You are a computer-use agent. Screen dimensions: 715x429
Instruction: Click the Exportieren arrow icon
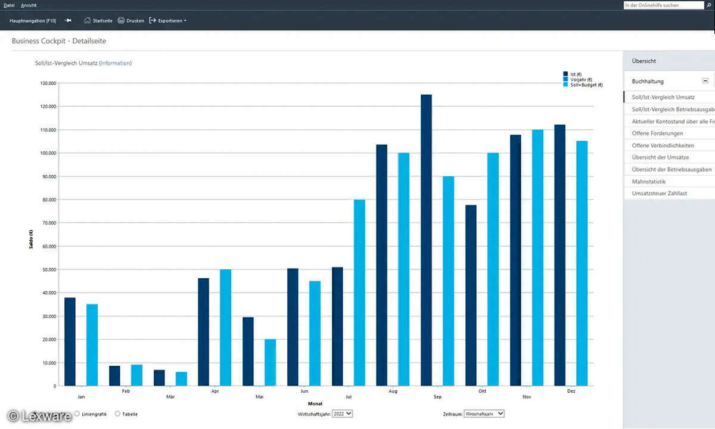point(153,20)
